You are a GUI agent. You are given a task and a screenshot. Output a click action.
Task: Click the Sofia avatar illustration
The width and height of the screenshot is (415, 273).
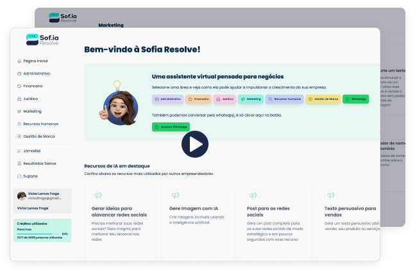coord(119,106)
